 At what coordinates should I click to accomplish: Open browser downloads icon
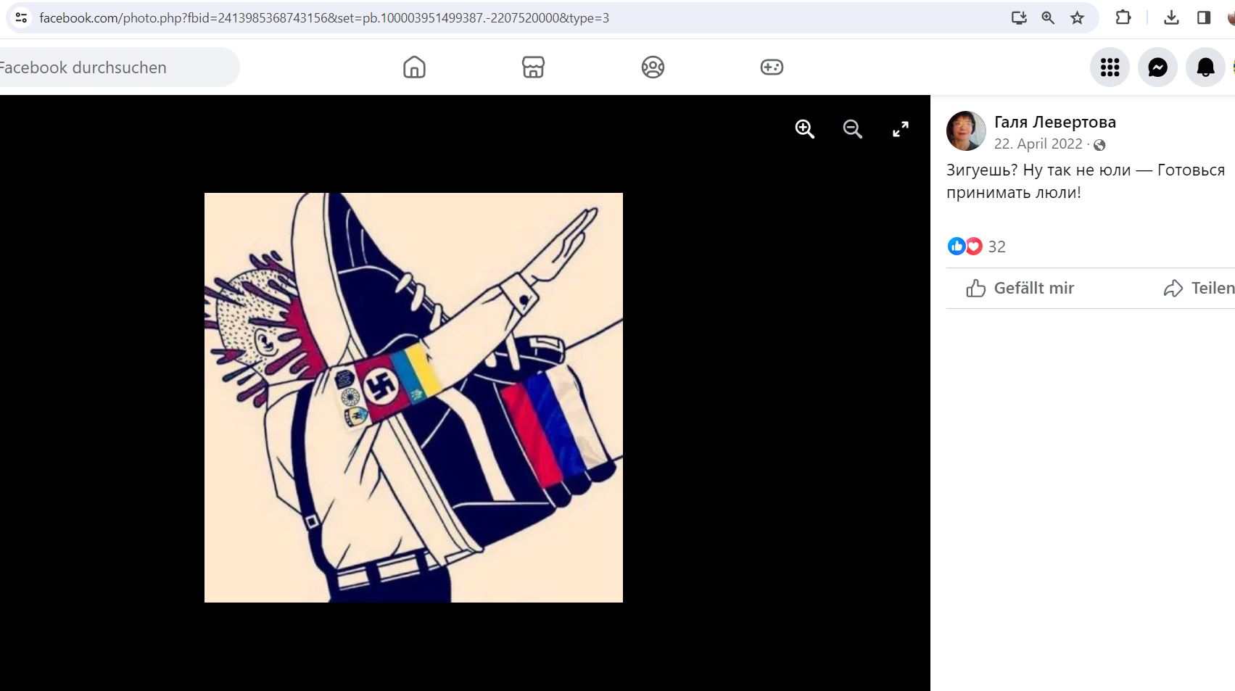1171,17
